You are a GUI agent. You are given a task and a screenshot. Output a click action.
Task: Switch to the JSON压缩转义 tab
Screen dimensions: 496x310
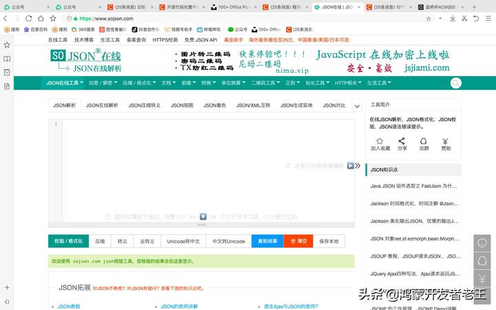pos(144,105)
